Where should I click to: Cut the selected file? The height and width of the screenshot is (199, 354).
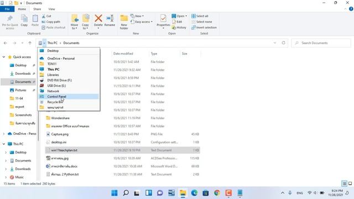pyautogui.click(x=46, y=16)
